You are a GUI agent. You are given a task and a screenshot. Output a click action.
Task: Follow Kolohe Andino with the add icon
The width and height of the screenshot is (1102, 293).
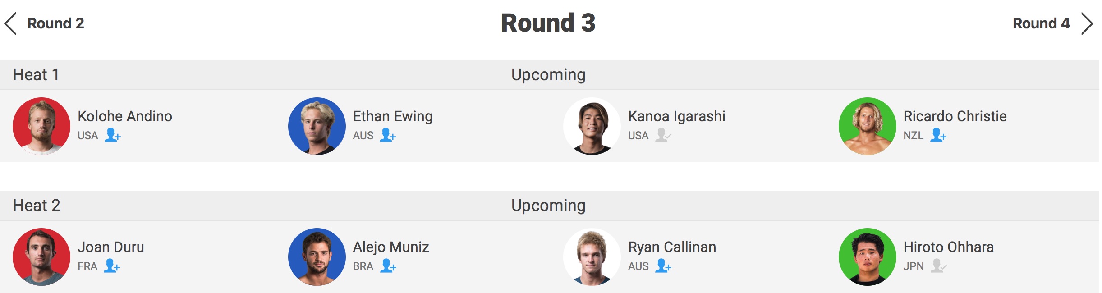coord(112,135)
